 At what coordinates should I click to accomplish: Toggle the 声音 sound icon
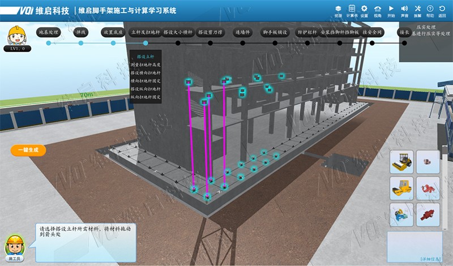(404, 11)
